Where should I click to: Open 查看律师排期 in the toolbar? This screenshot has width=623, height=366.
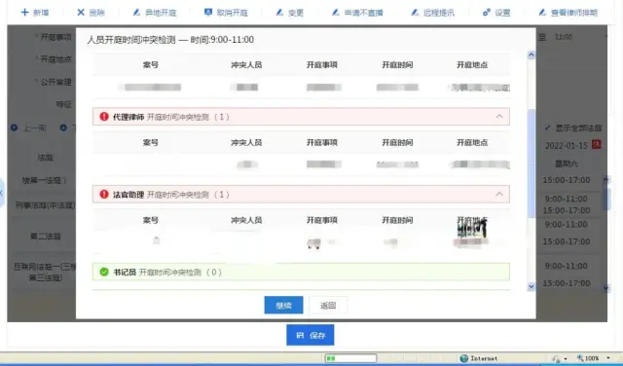[x=568, y=13]
